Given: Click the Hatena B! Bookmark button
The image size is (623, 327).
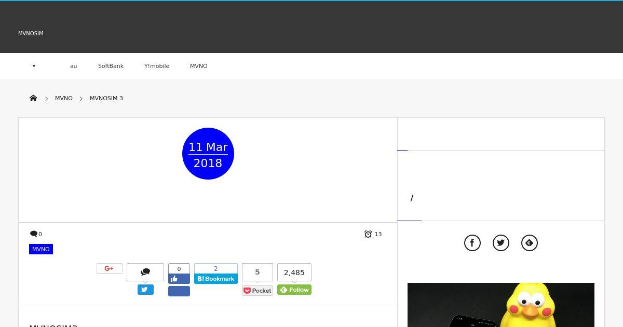Looking at the screenshot, I should pyautogui.click(x=216, y=279).
